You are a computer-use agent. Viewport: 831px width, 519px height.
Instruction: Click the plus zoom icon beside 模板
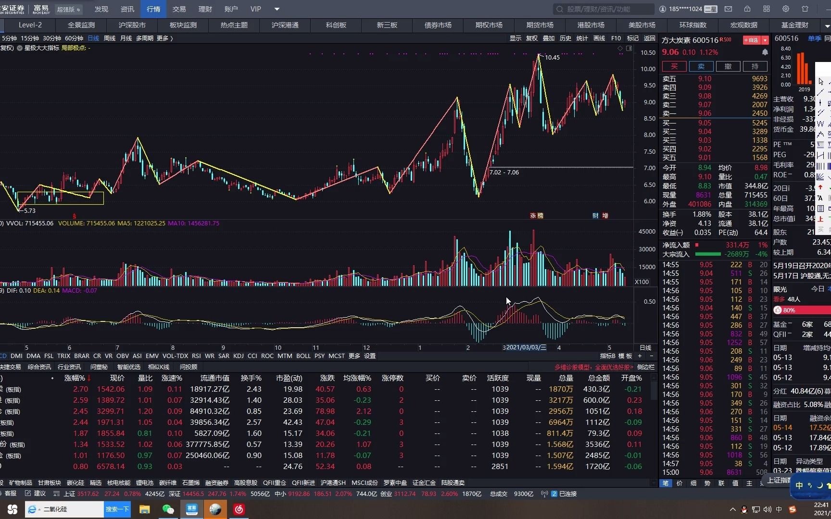click(x=640, y=356)
